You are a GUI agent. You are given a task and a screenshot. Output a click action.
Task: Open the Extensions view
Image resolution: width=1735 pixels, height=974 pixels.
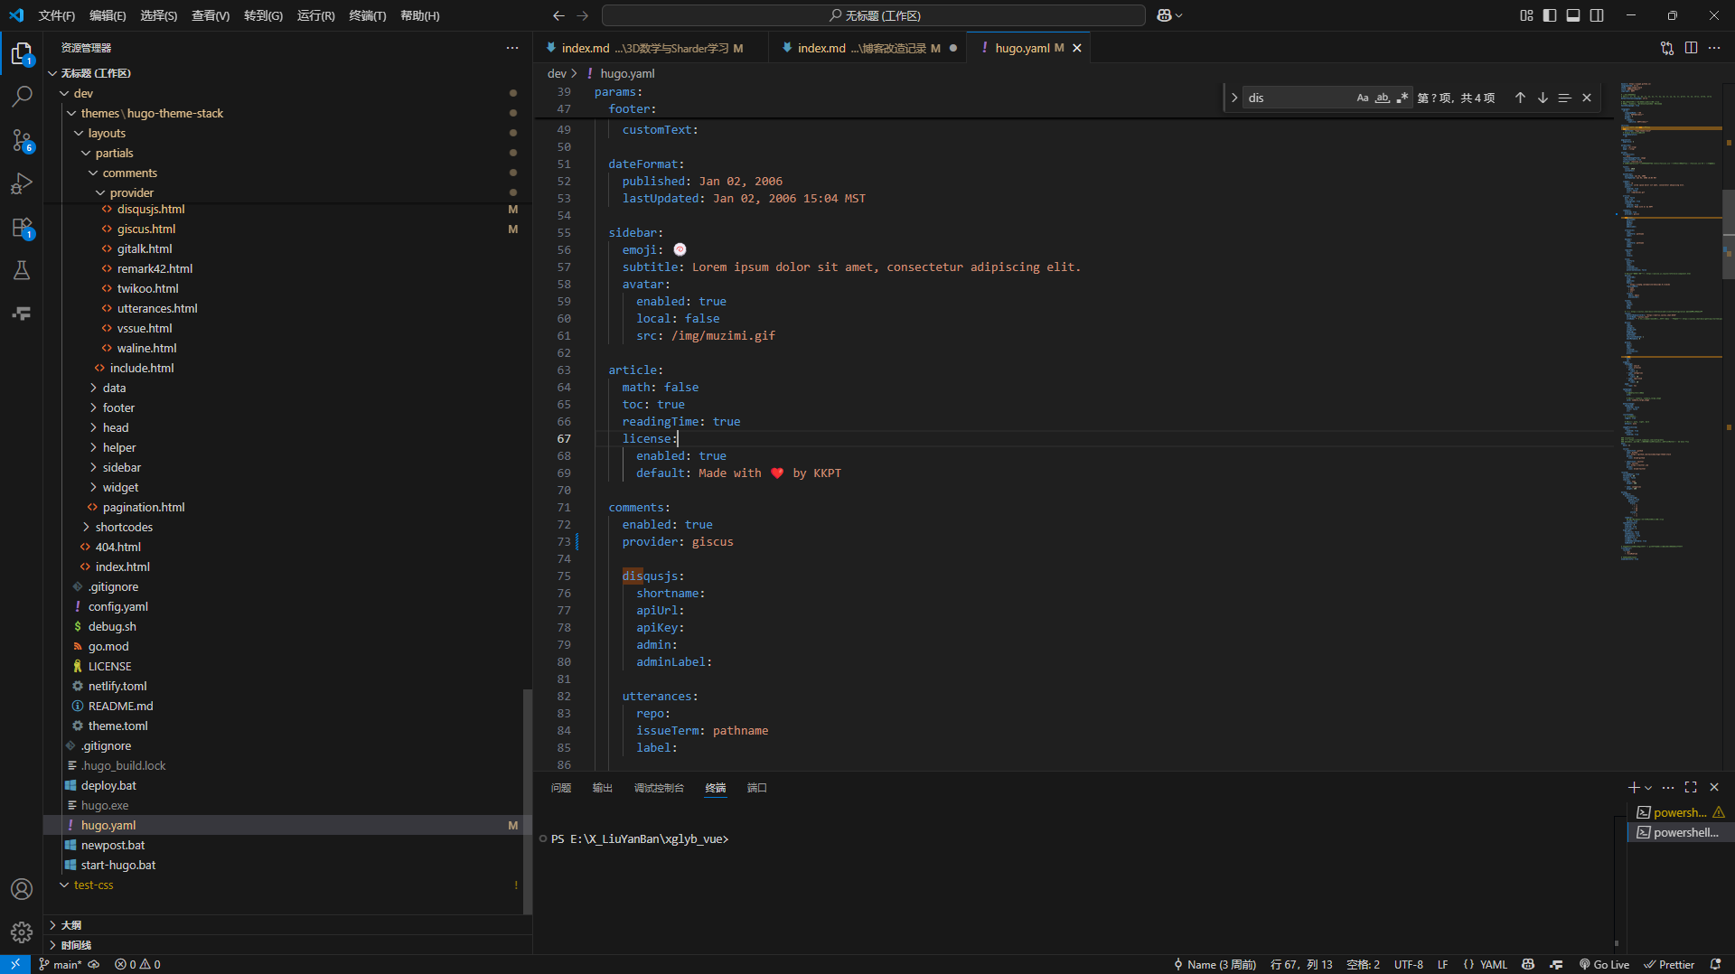pos(22,228)
